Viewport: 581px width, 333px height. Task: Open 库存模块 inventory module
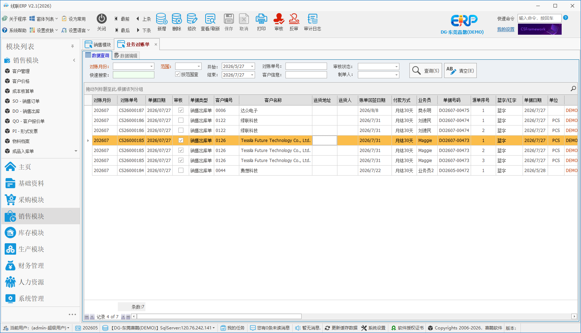[x=40, y=232]
